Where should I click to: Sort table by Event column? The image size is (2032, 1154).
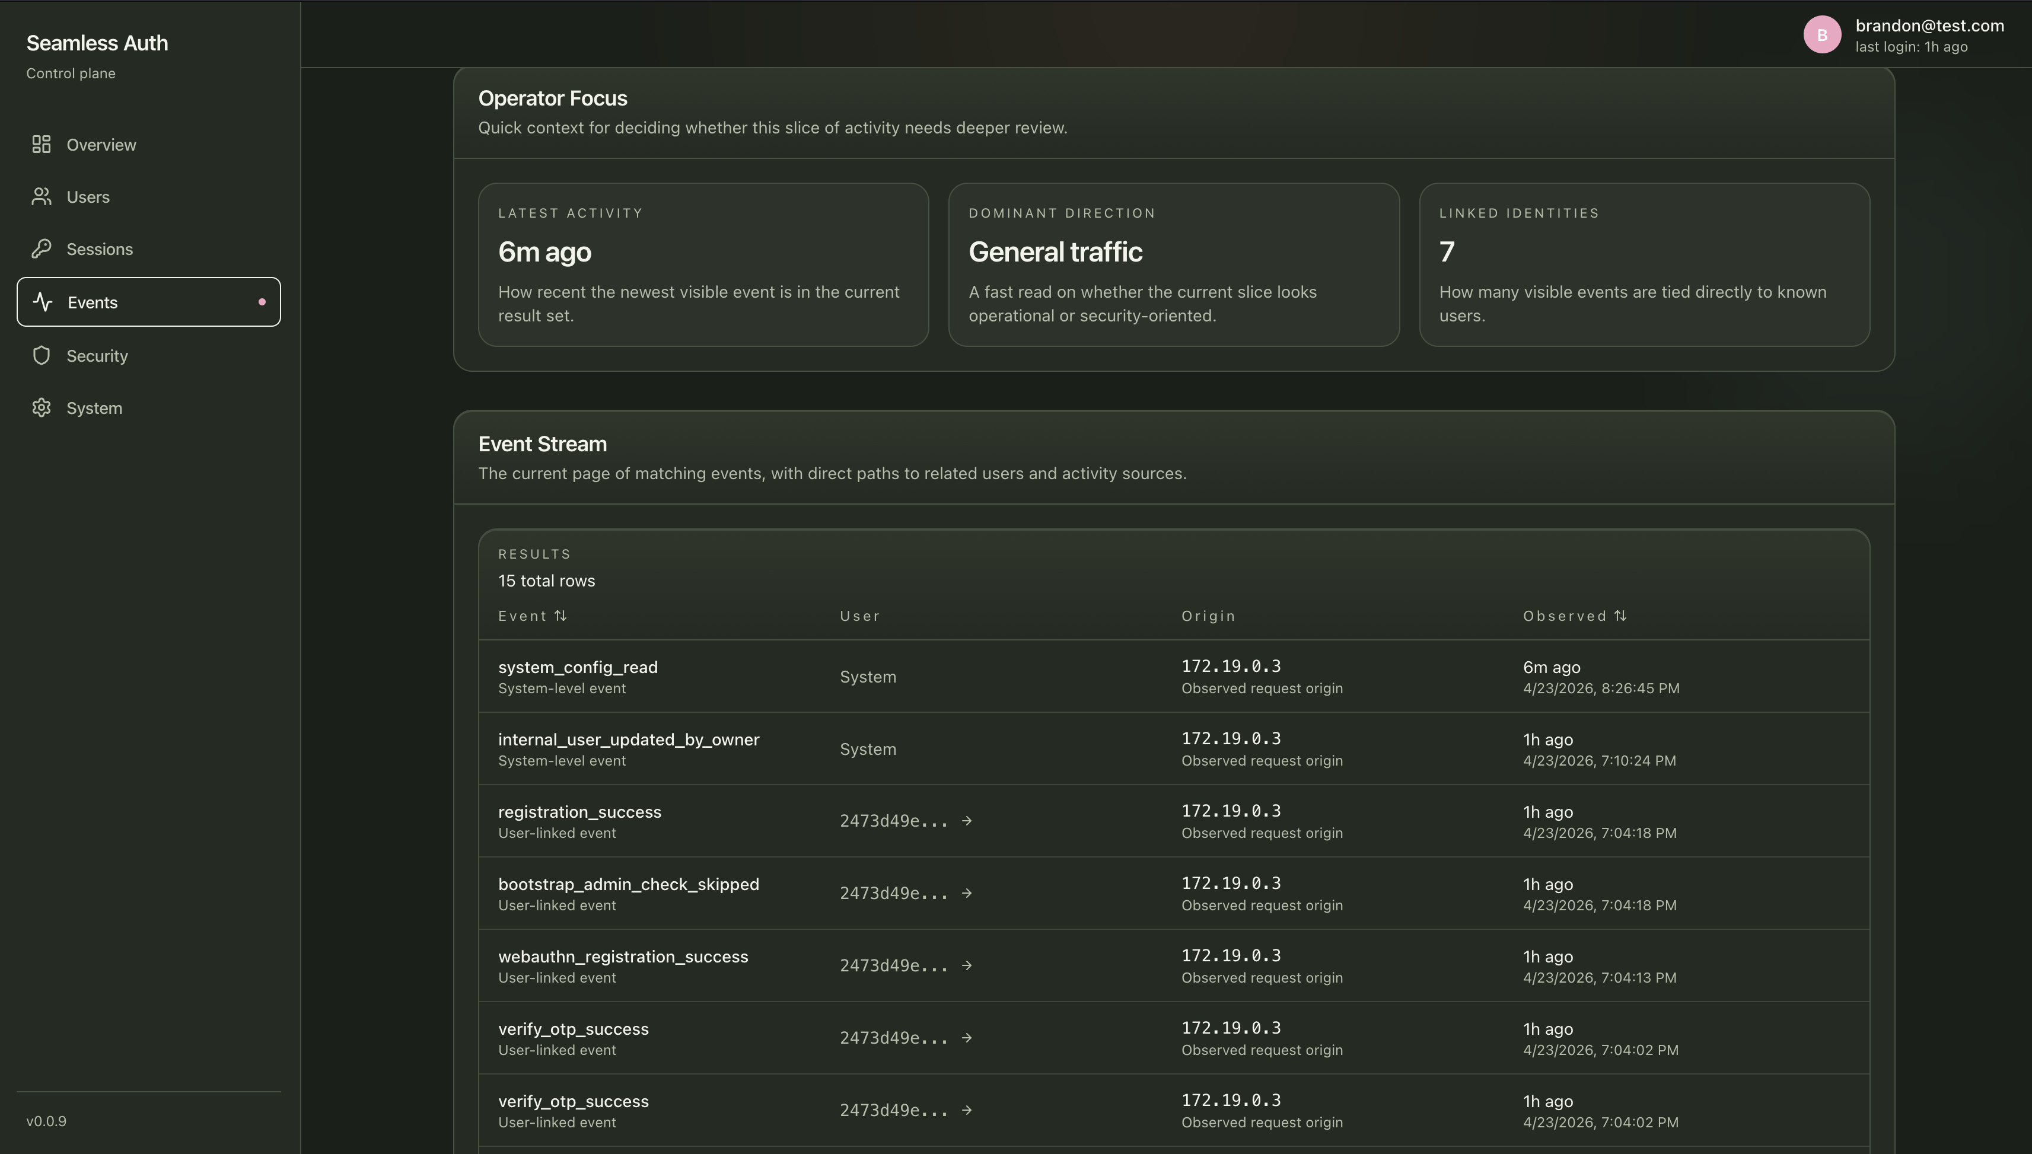533,616
